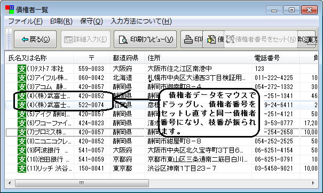Click the green 支 icon for (6)ワコーファイ
The height and width of the screenshot is (193, 323).
(22, 123)
